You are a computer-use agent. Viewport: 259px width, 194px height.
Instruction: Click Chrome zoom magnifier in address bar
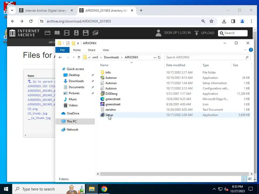203,21
